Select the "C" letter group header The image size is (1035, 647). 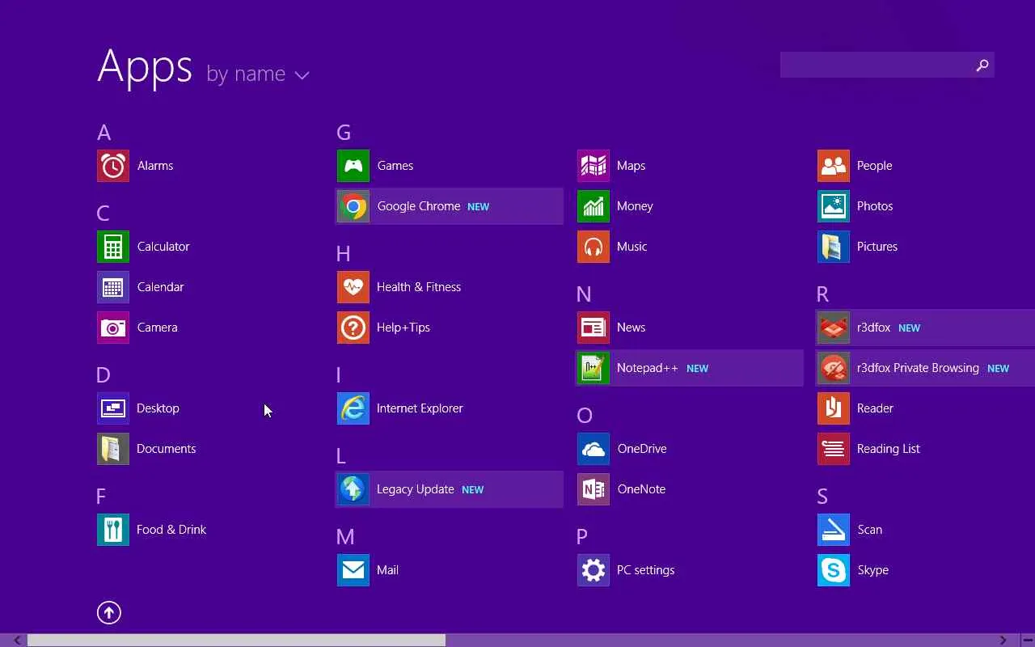[x=103, y=214]
